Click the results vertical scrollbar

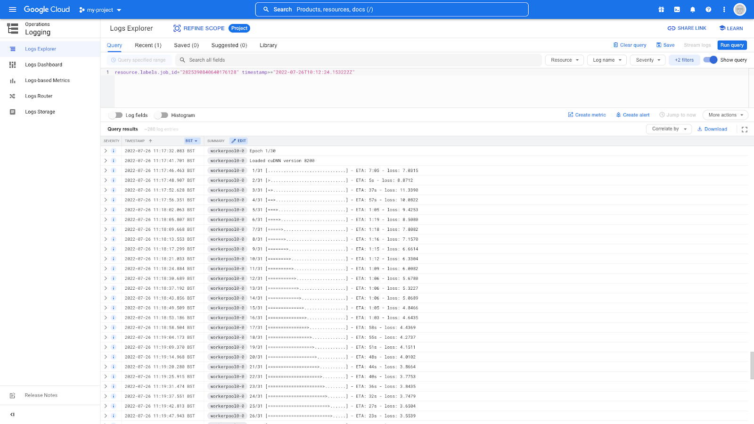pos(752,365)
